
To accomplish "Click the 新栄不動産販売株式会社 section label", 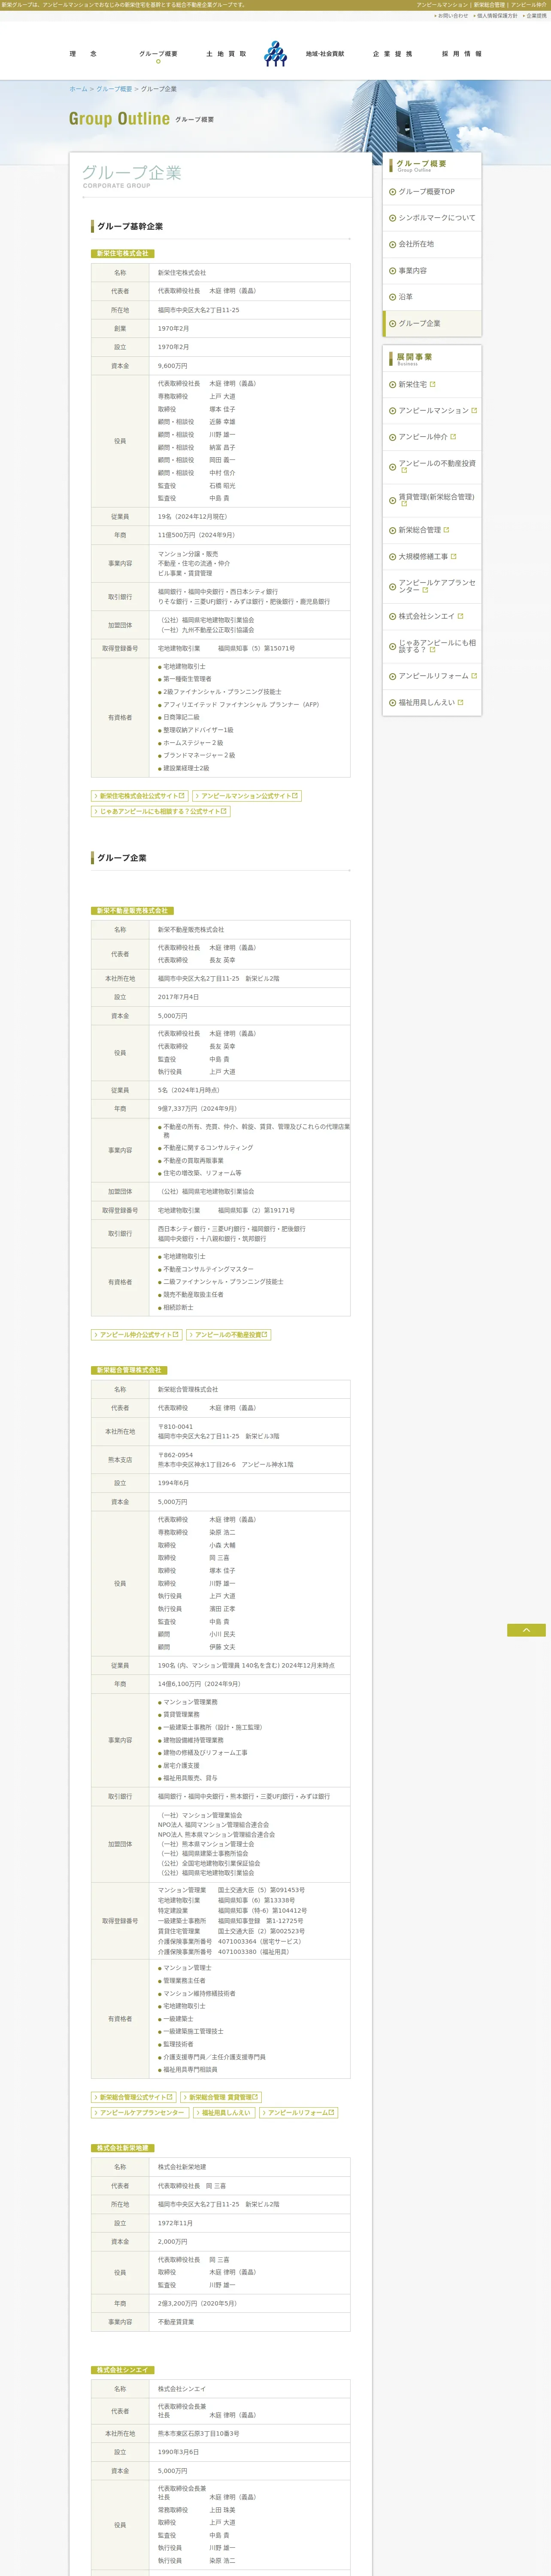I will [132, 911].
